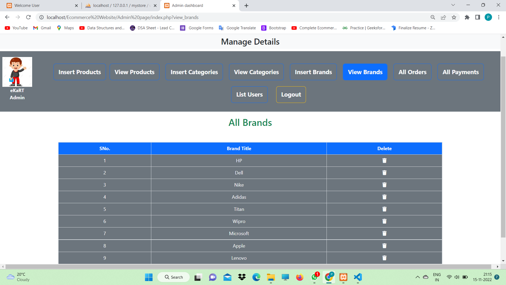Image resolution: width=506 pixels, height=285 pixels.
Task: Open Chrome's three-dot menu
Action: pos(499,17)
